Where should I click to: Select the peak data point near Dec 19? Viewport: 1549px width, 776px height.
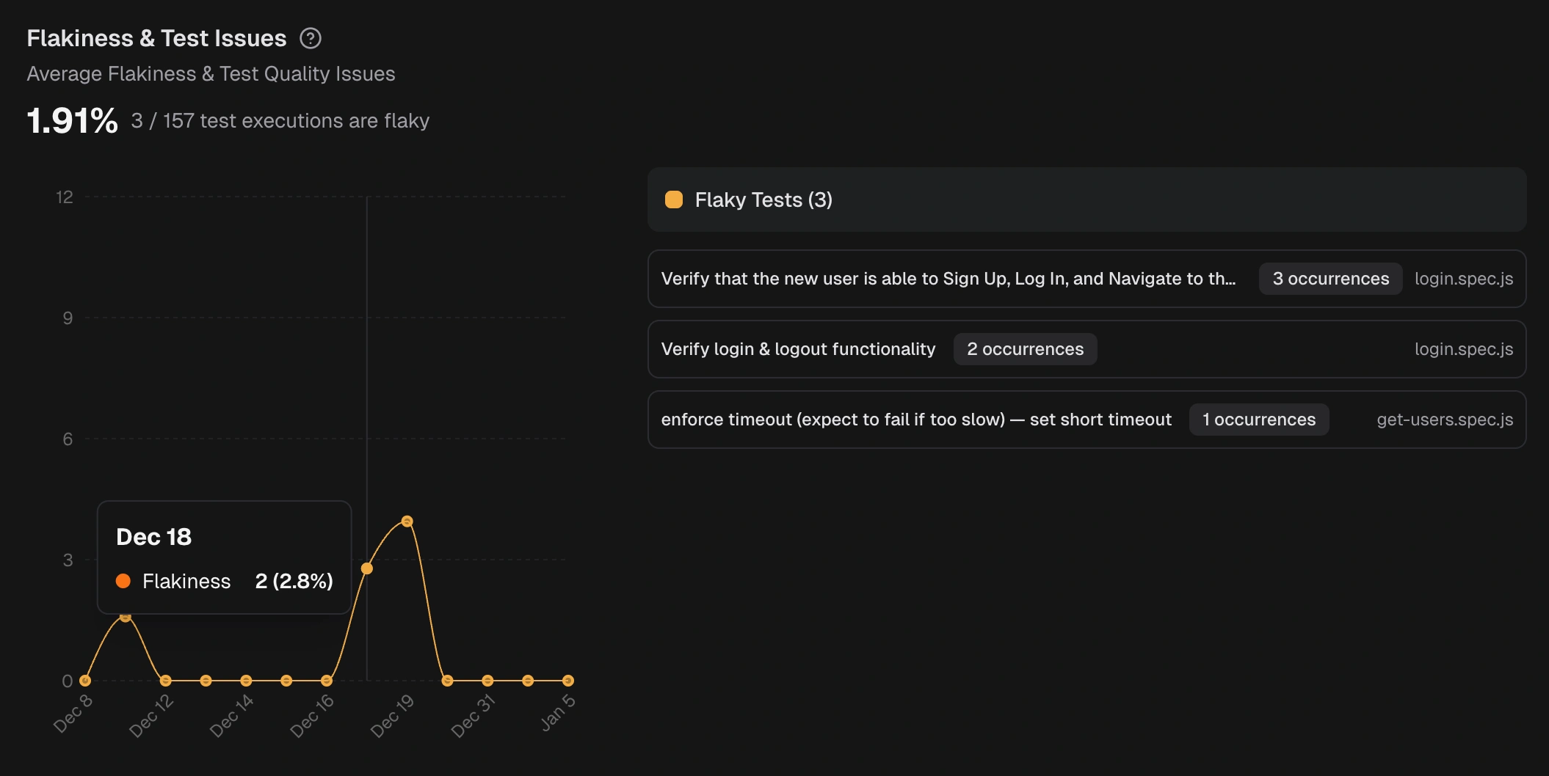(x=407, y=521)
